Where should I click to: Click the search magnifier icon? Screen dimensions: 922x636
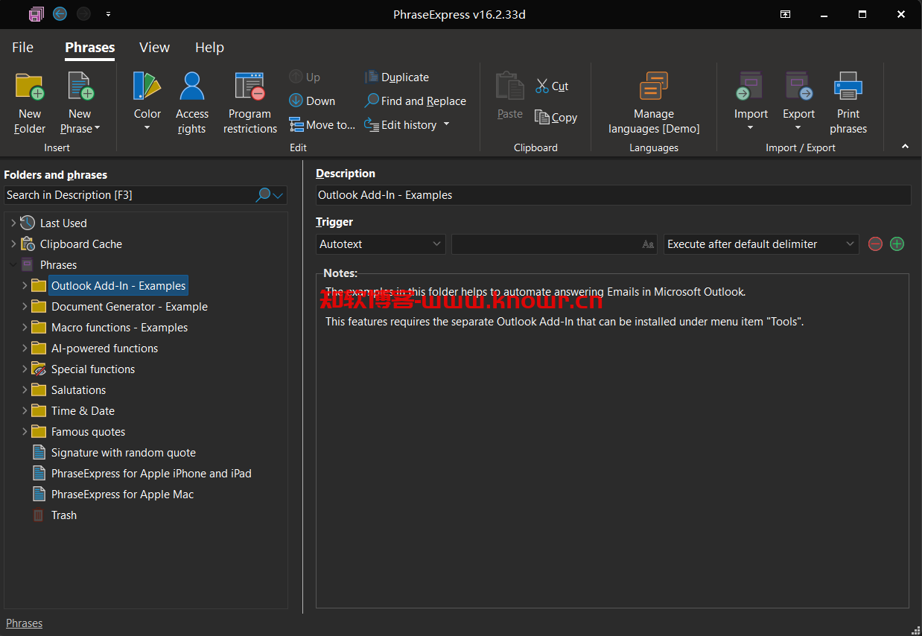click(x=263, y=195)
